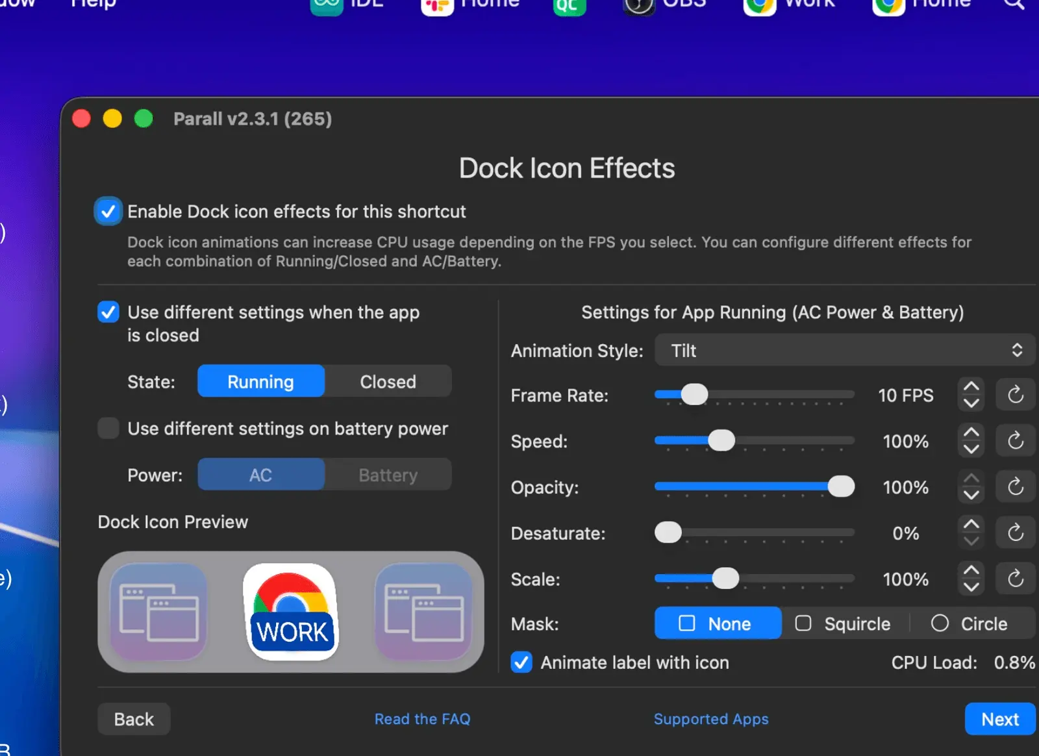Proceed with the Next button
Image resolution: width=1039 pixels, height=756 pixels.
click(1000, 719)
